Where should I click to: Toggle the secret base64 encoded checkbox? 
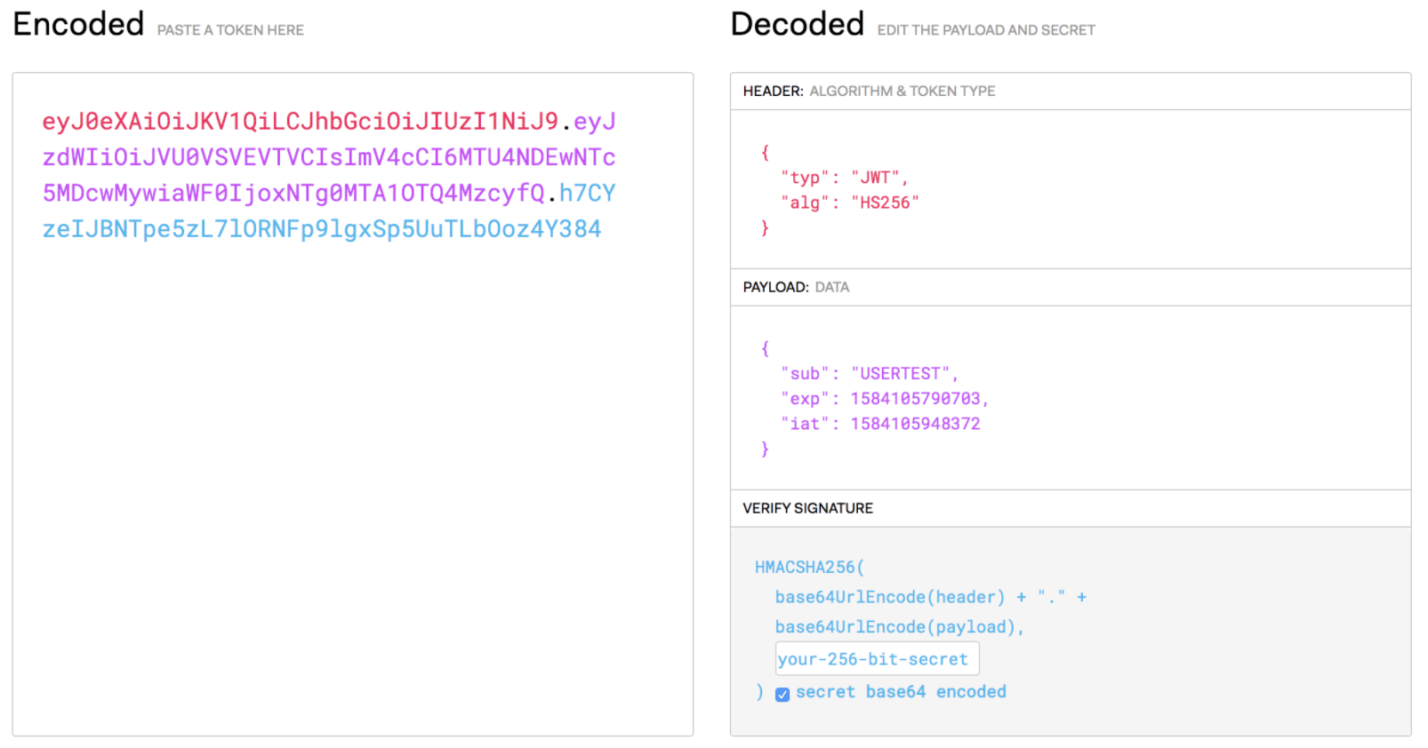[782, 695]
